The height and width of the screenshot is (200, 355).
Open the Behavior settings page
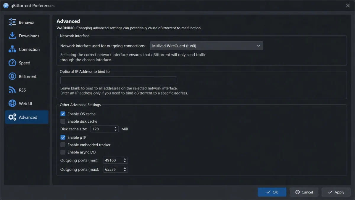[x=27, y=22]
